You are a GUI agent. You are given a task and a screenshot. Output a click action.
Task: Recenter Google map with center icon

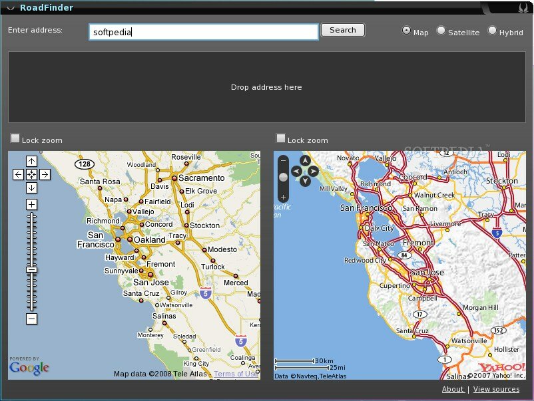point(32,174)
